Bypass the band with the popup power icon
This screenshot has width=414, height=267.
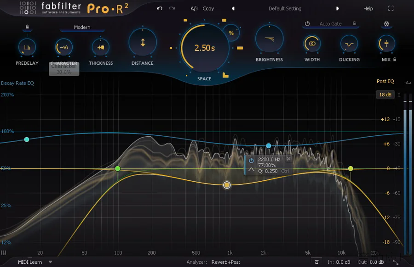click(x=251, y=160)
